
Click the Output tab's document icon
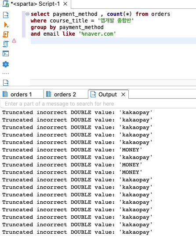[x=93, y=94]
